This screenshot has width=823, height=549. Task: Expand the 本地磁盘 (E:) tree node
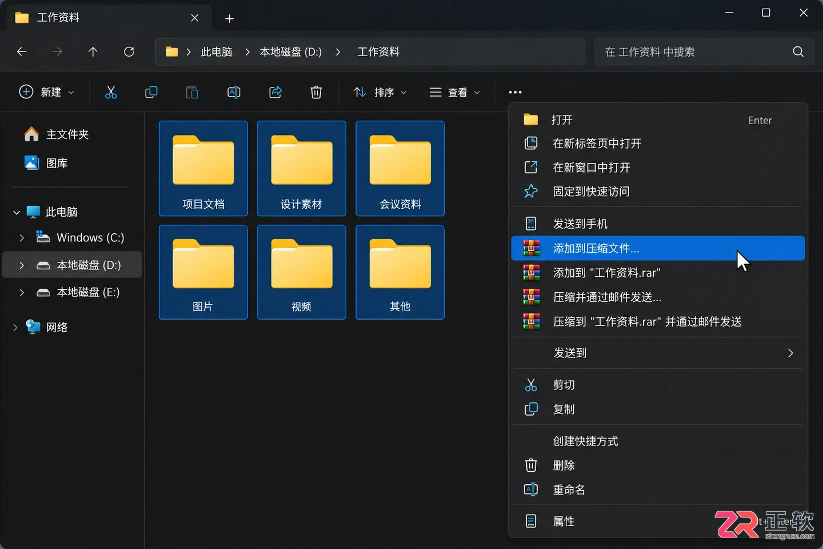point(22,292)
